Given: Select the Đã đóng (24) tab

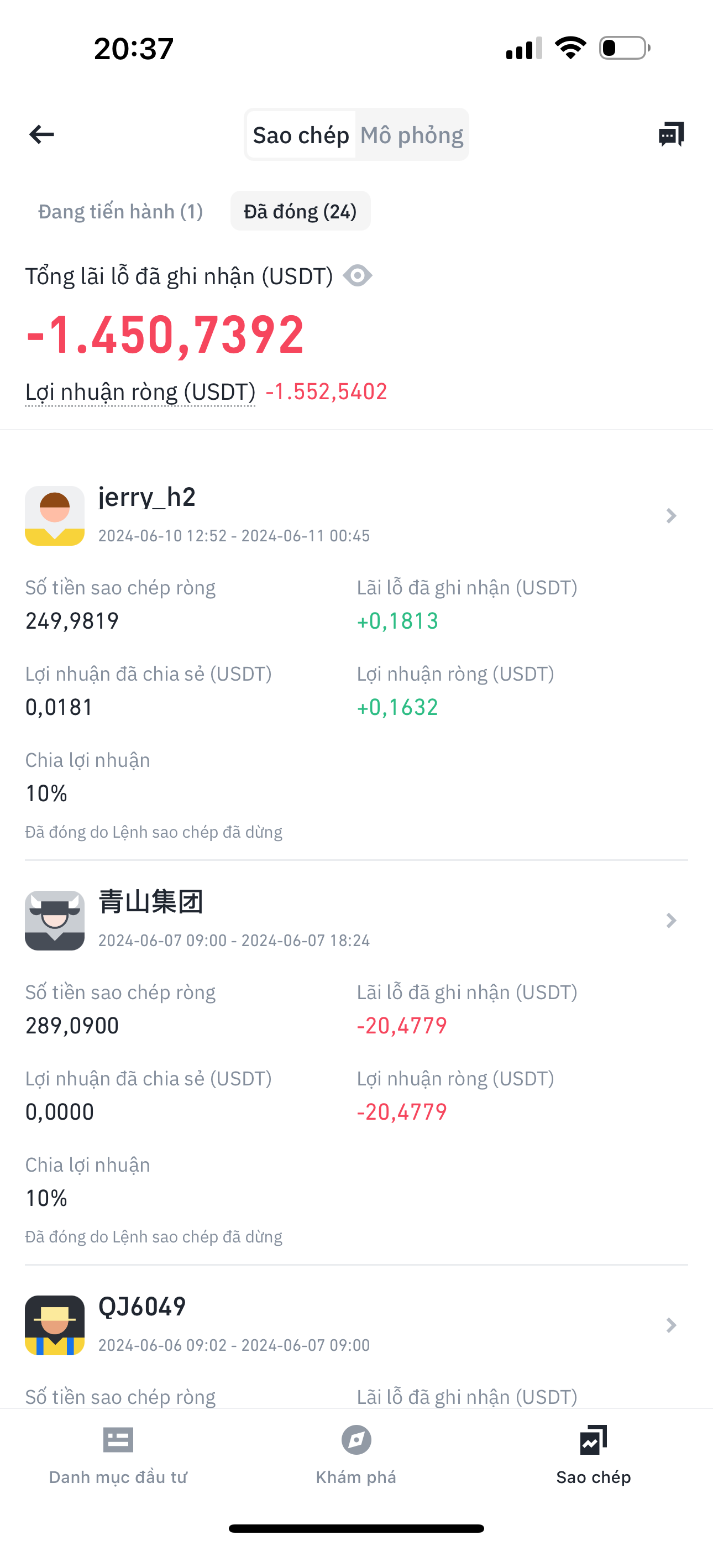Looking at the screenshot, I should 300,211.
